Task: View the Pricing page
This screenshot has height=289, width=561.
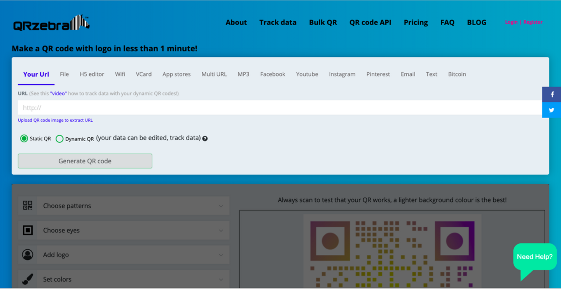Action: coord(416,23)
